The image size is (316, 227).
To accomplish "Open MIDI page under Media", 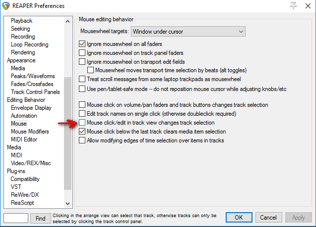I will point(16,155).
